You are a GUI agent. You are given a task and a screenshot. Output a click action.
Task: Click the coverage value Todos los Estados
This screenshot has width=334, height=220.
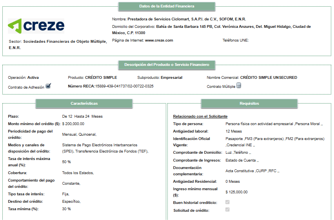click(78, 173)
